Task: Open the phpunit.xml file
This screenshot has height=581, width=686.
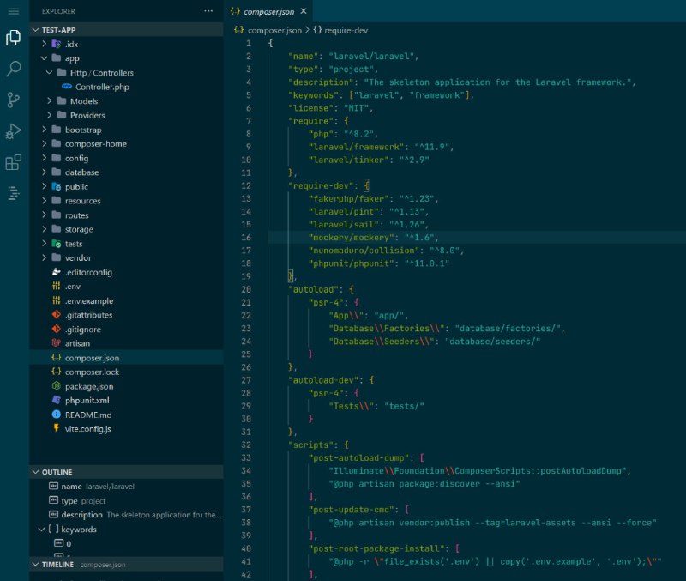Action: click(x=126, y=400)
